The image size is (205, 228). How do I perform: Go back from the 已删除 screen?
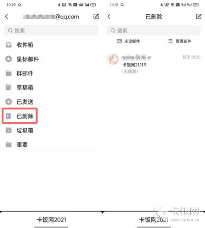tap(109, 16)
